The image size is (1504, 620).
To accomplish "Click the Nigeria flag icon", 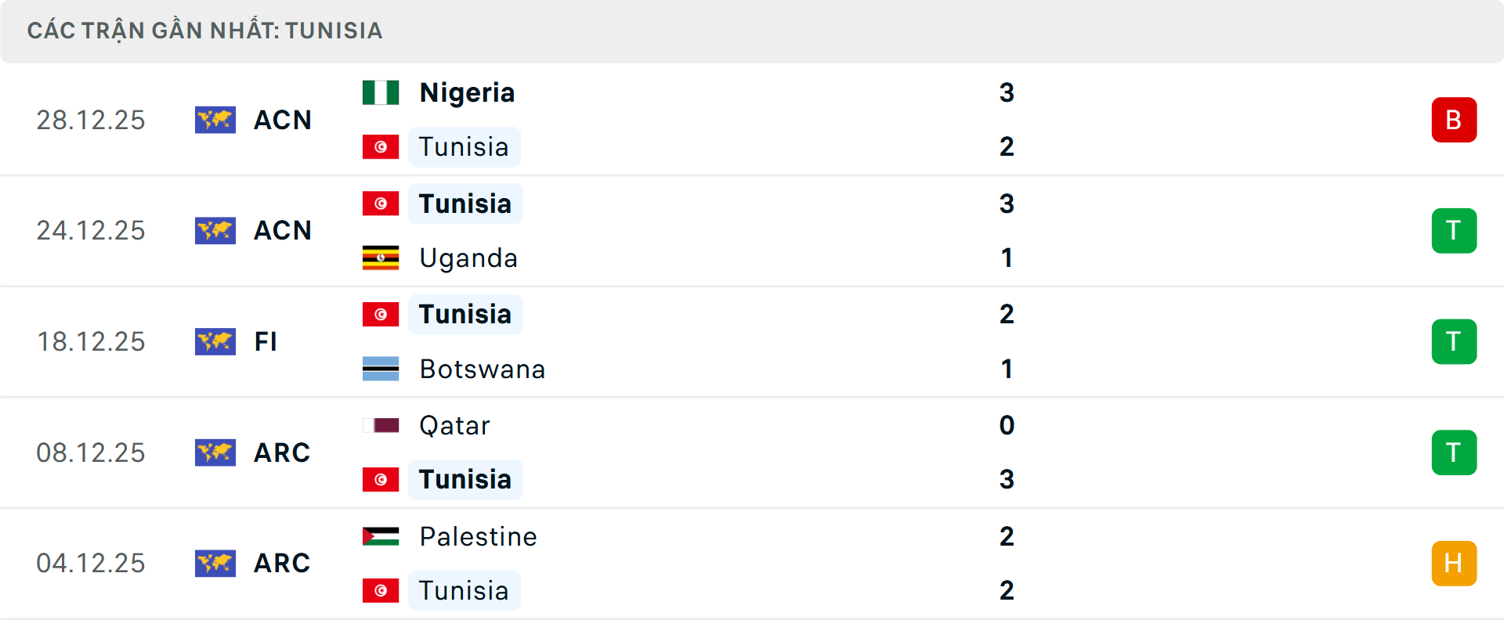I will click(x=381, y=92).
